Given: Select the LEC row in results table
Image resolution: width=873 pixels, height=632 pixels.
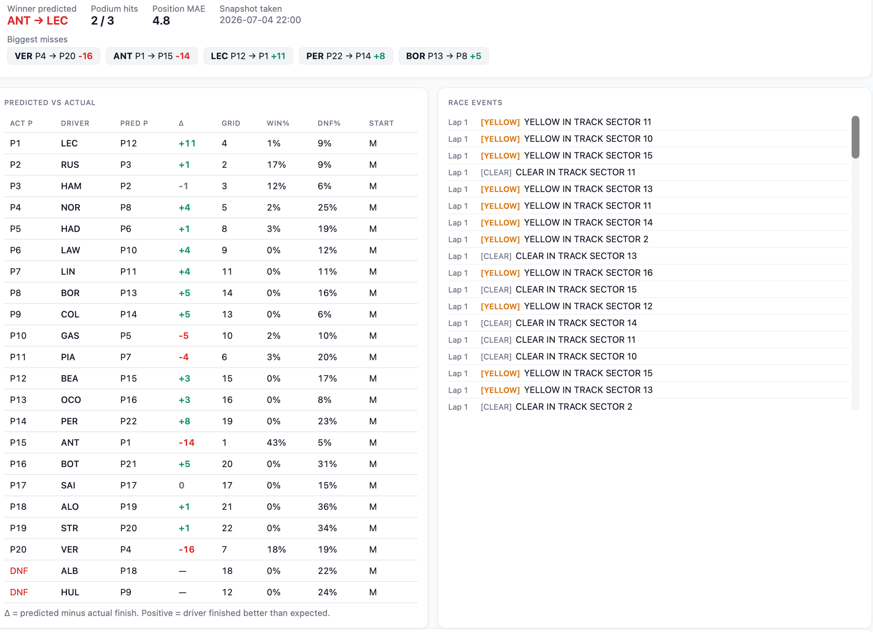Looking at the screenshot, I should [211, 144].
